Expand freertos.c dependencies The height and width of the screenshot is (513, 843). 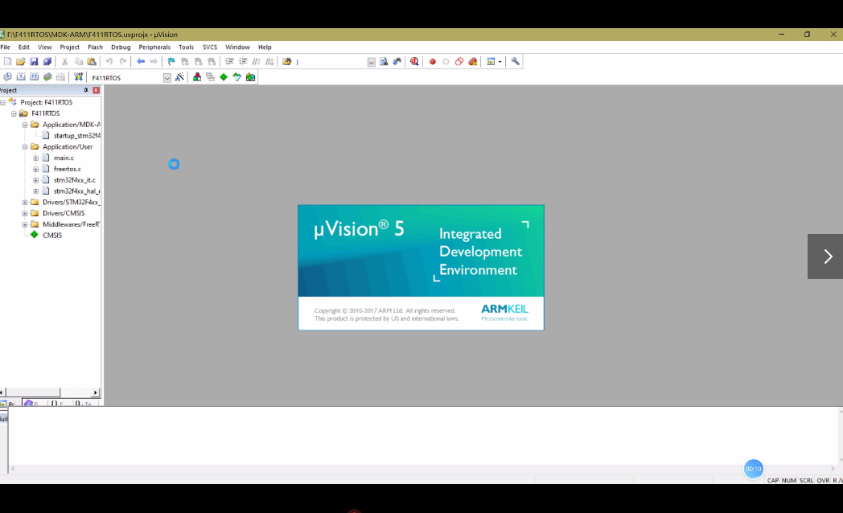[36, 169]
